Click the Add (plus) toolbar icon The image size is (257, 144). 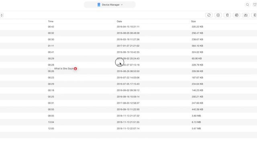tap(218, 15)
